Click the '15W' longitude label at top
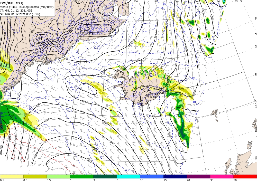 point(155,1)
